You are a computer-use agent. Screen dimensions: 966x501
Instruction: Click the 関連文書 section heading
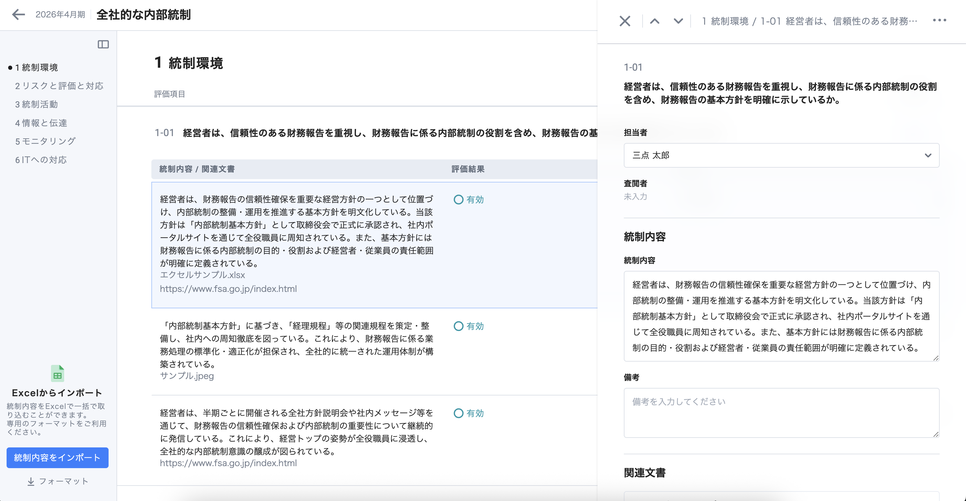[645, 473]
